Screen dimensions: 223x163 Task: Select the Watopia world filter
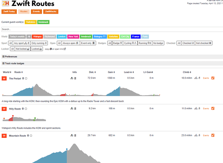click(37, 37)
